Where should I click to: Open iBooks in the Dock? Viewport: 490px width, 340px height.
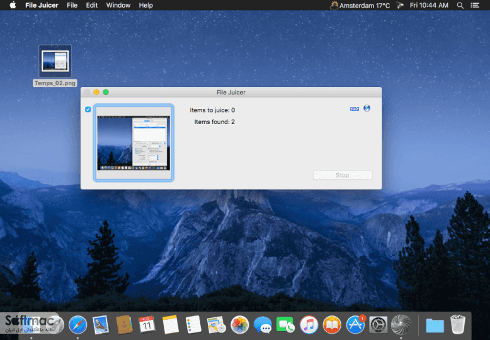click(332, 325)
